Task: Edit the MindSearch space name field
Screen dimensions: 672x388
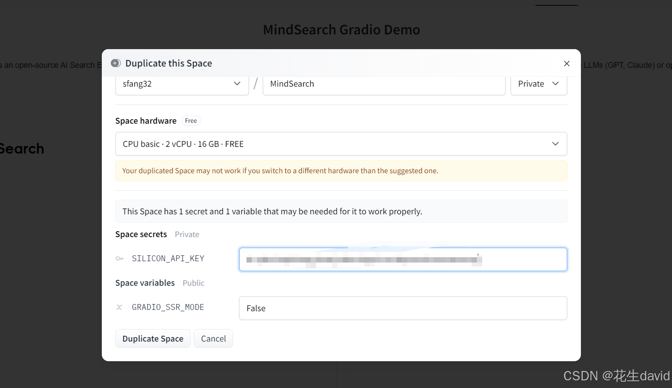Action: point(384,84)
